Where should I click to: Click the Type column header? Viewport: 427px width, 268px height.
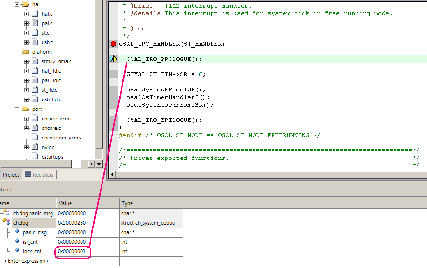coord(151,203)
